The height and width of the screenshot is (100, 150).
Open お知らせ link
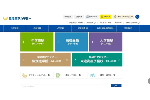(x=118, y=23)
